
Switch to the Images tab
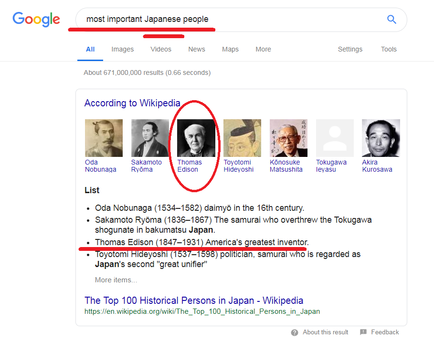(123, 49)
